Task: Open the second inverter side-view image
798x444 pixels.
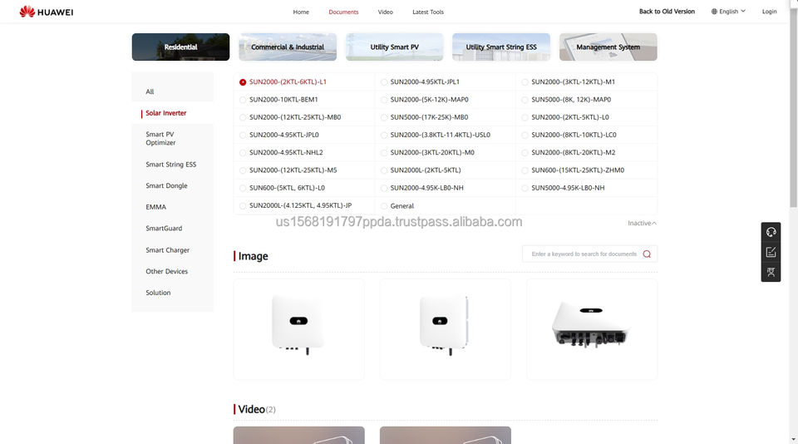Action: 445,329
